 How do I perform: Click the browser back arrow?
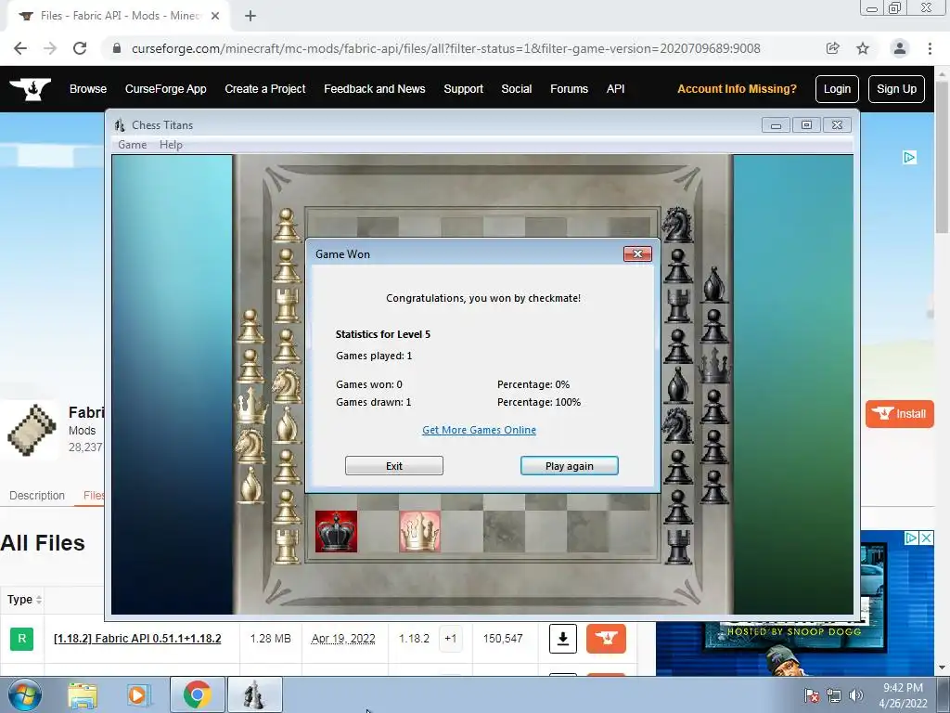20,48
